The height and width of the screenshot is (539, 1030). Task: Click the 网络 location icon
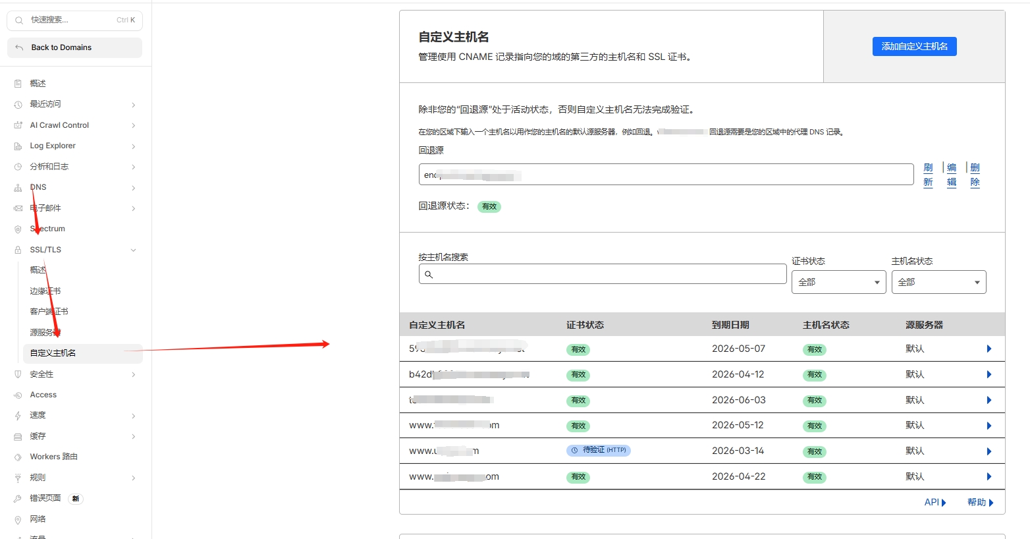pos(18,519)
